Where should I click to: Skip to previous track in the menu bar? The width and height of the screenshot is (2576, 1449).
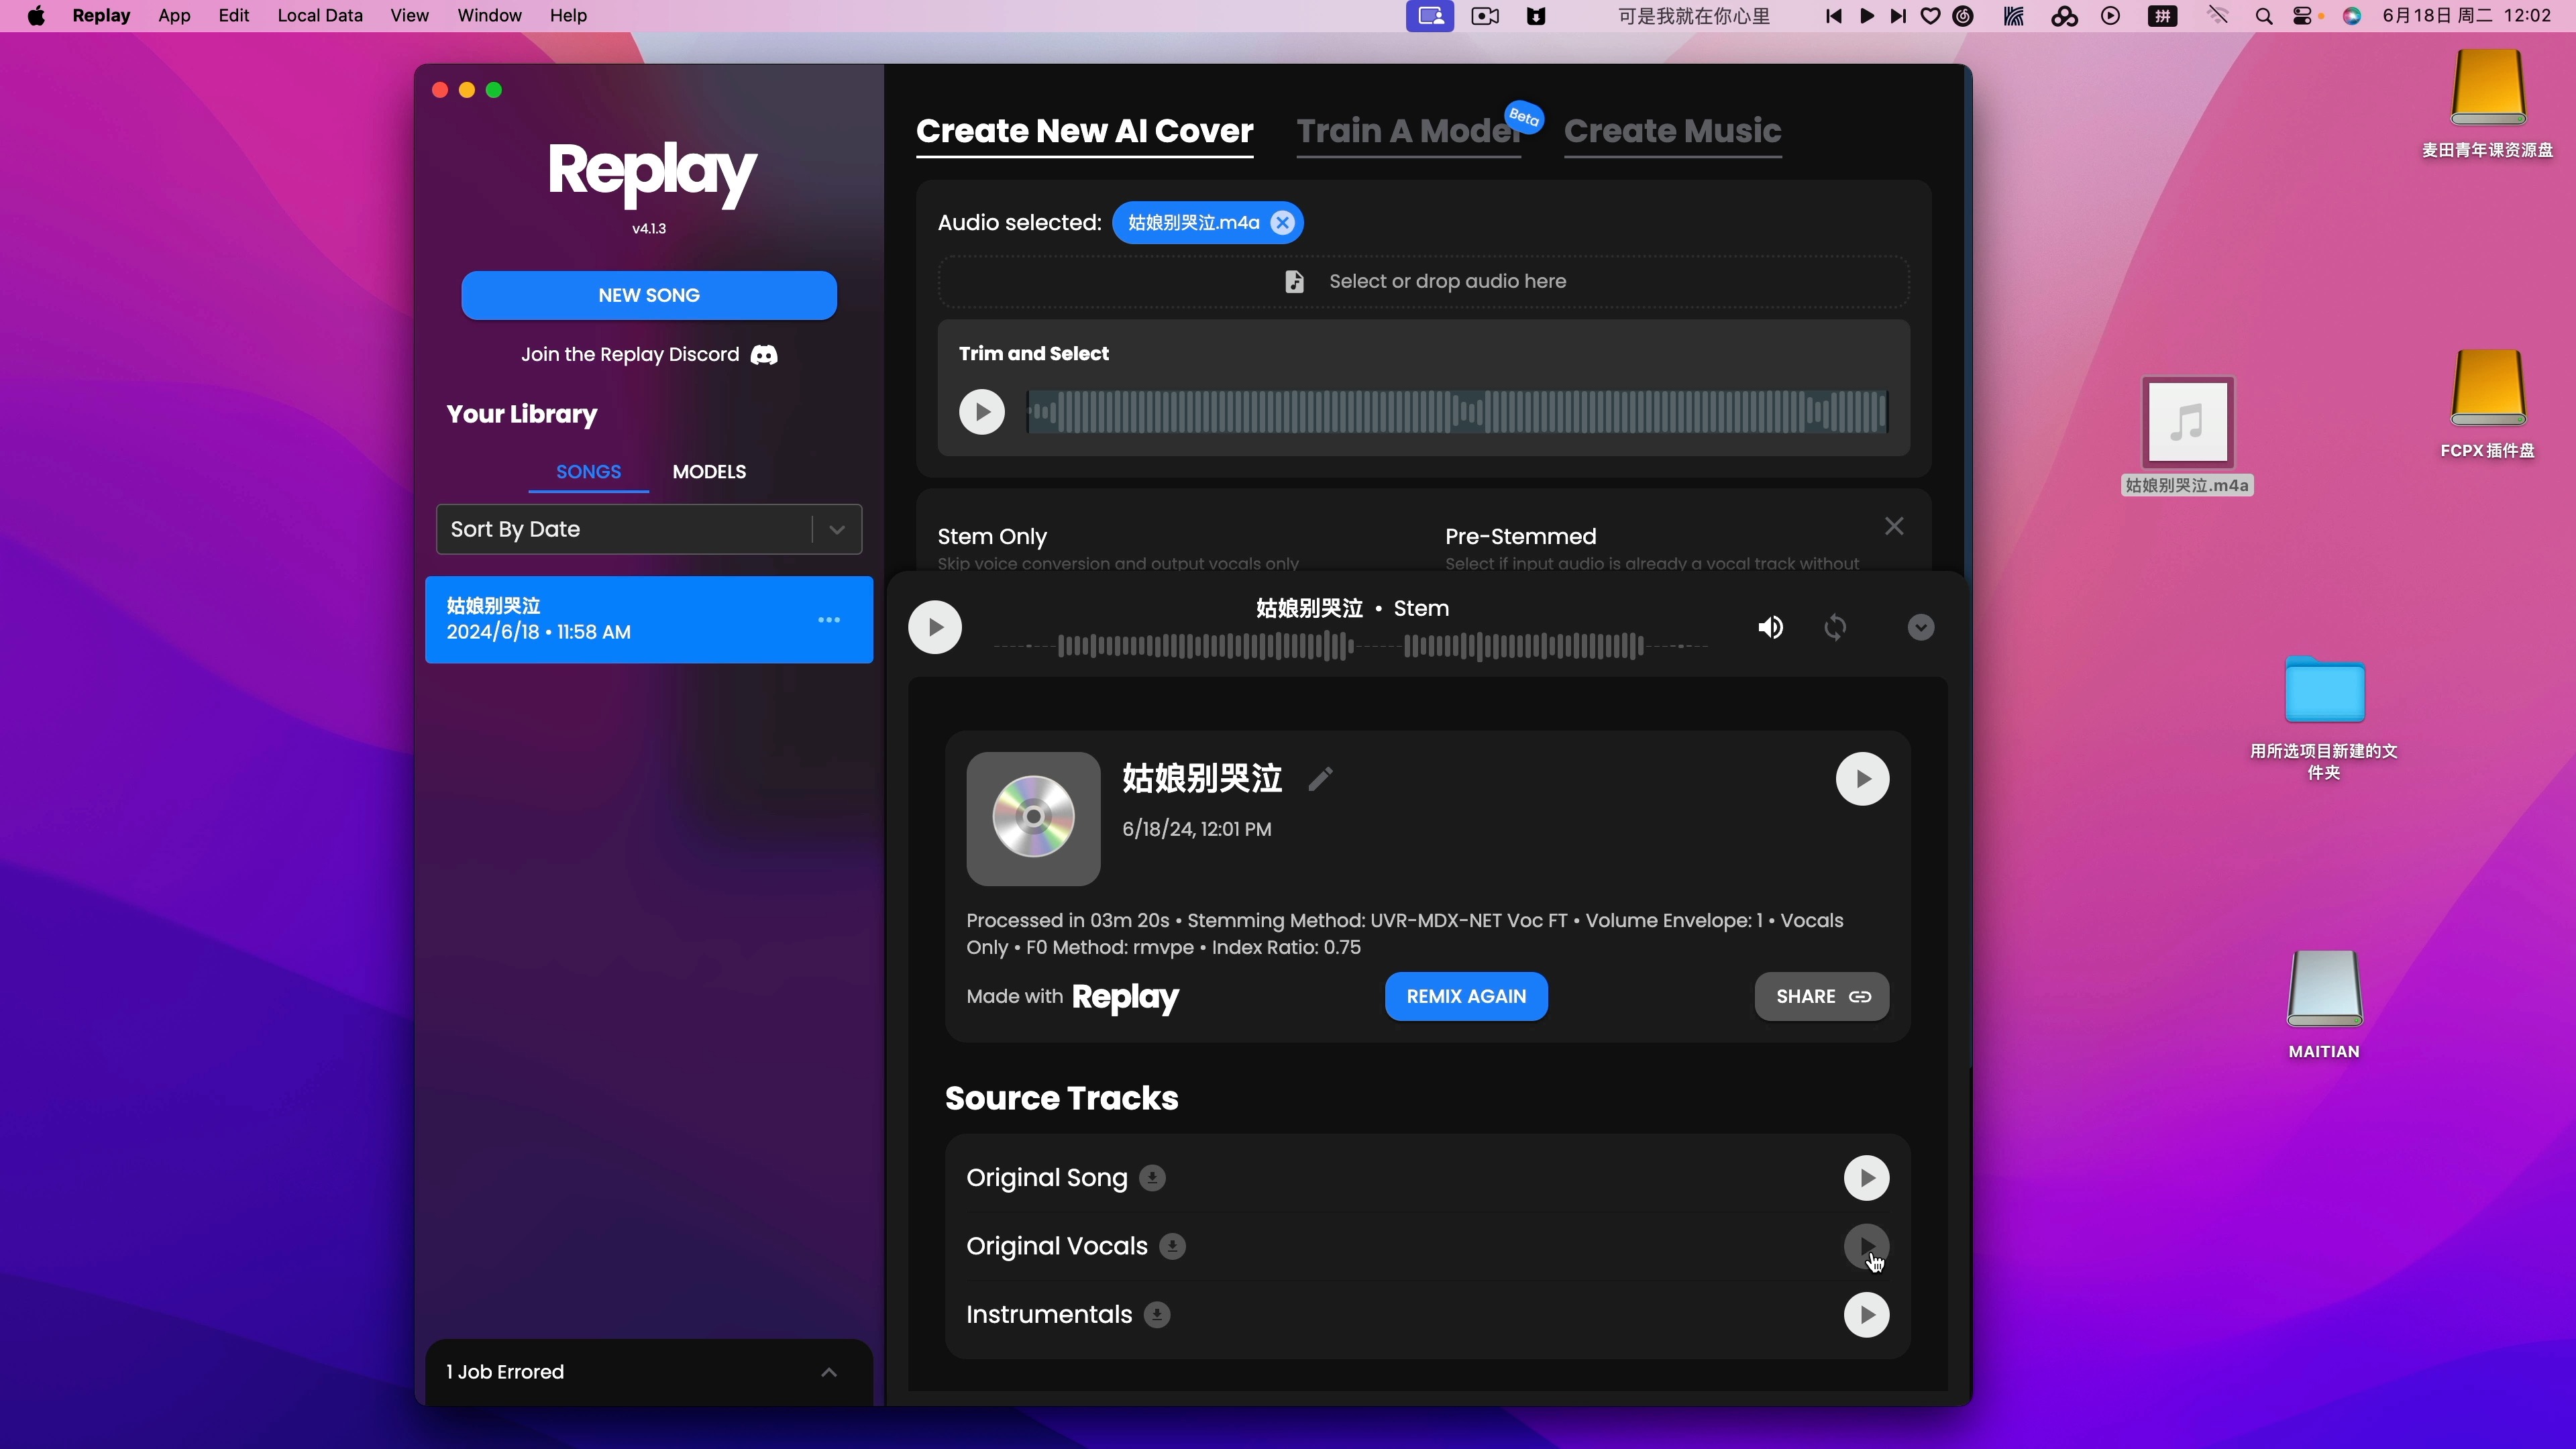point(1833,16)
